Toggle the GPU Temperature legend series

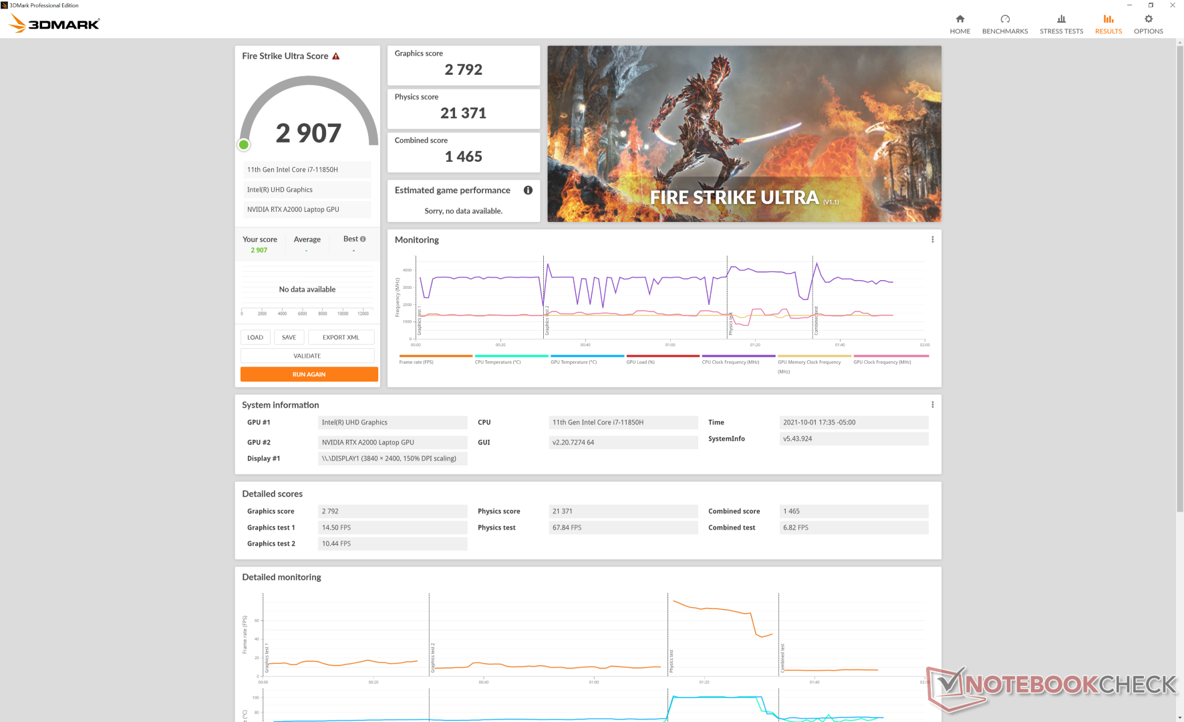(x=587, y=360)
